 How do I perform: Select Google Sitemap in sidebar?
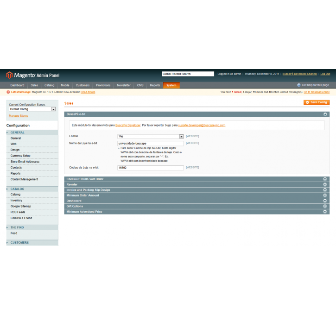click(21, 206)
